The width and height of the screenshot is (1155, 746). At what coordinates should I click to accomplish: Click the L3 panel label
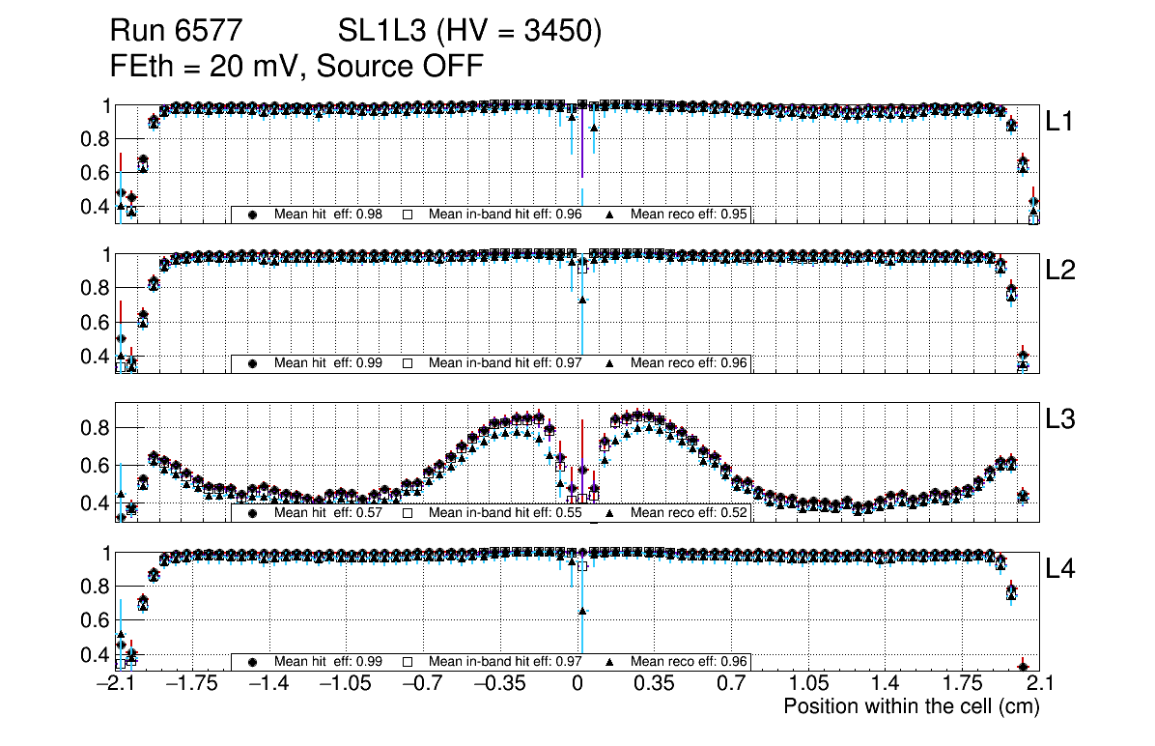click(1059, 419)
